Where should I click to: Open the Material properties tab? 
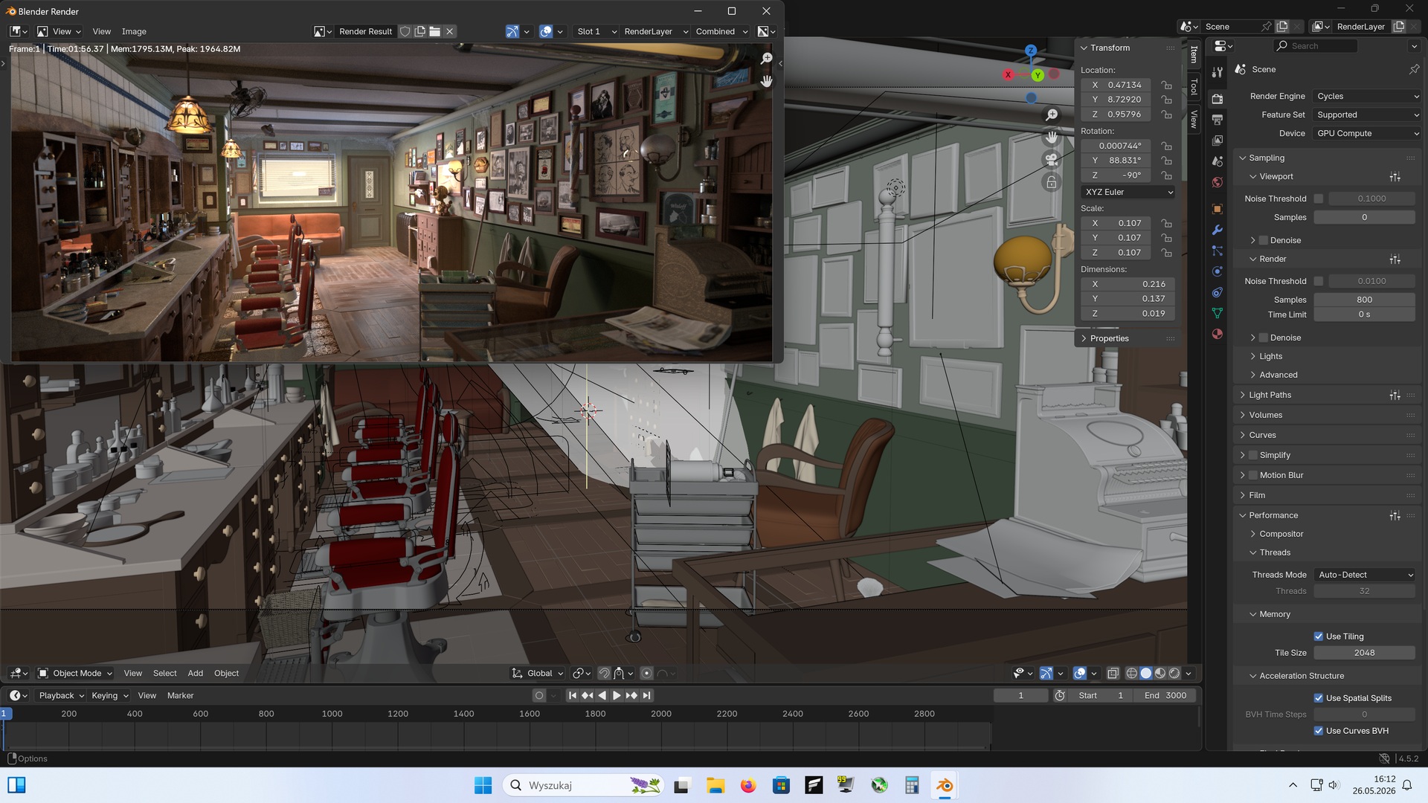[1217, 334]
